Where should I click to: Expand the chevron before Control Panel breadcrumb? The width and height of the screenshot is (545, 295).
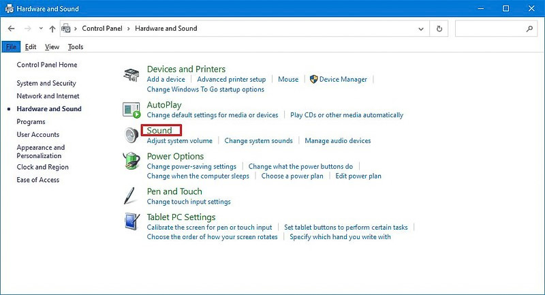pos(76,29)
